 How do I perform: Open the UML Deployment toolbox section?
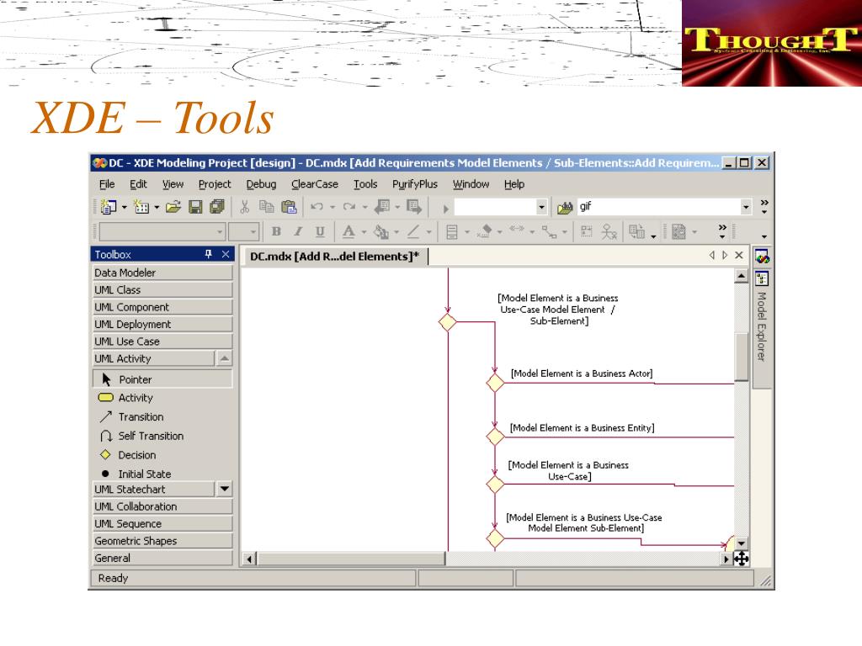tap(162, 324)
